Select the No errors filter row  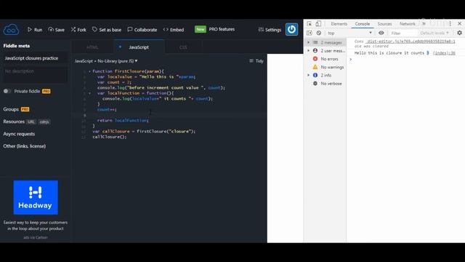(325, 59)
